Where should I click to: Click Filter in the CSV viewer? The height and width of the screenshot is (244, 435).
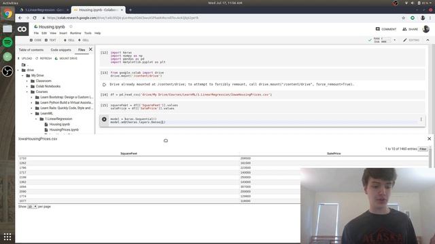click(x=423, y=149)
